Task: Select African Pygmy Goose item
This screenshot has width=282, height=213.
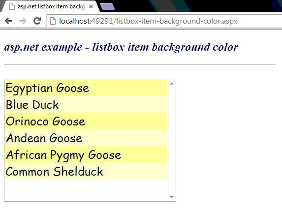Action: pos(86,154)
